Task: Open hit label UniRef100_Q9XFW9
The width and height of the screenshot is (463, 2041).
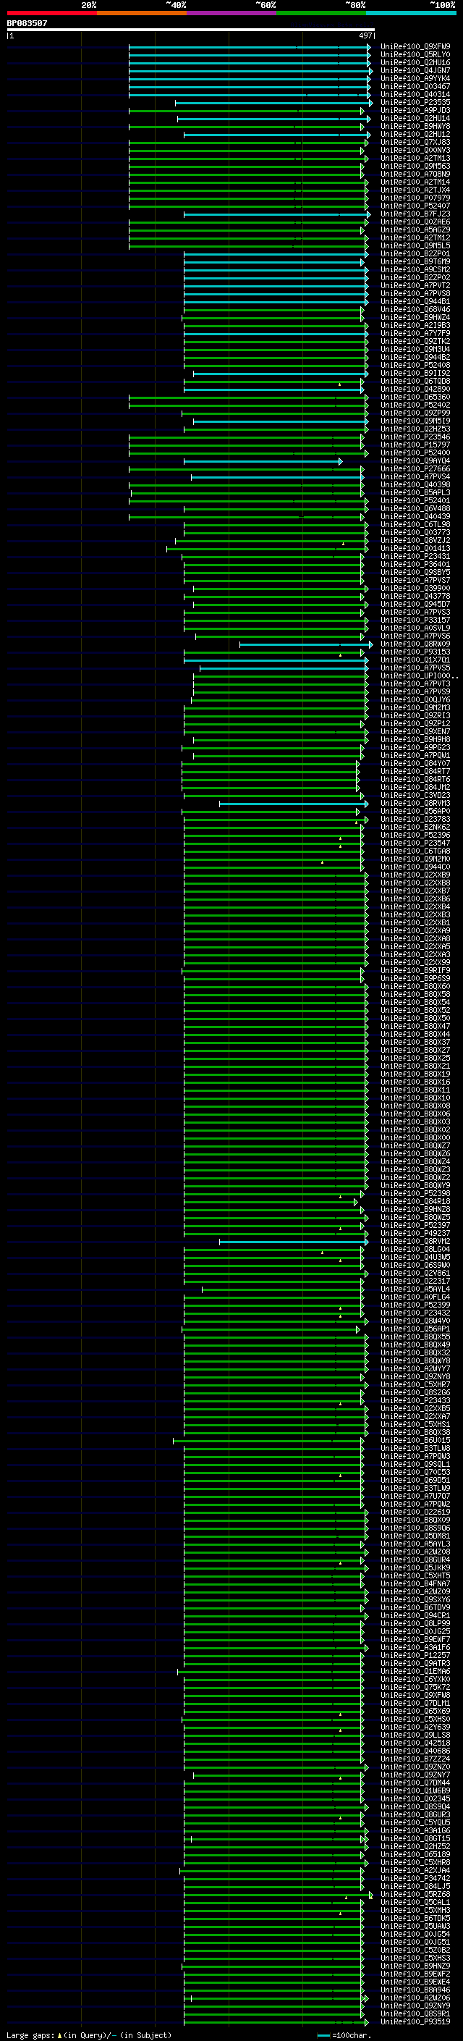Action: coord(415,47)
